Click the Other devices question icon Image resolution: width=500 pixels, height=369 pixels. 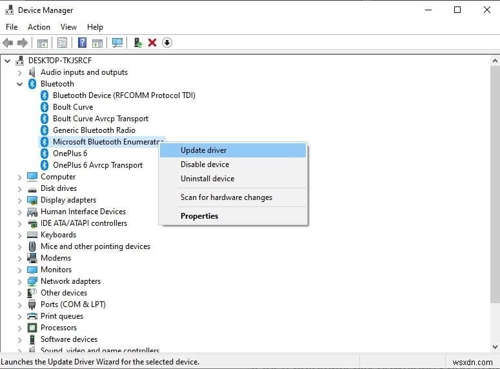pyautogui.click(x=32, y=293)
